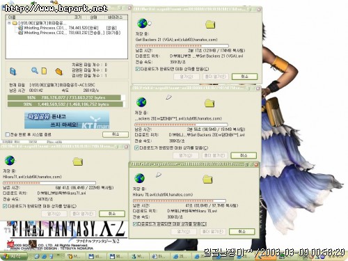Click folder icon in Hikaru71.avi download dialog
The image size is (348, 261).
click(78, 161)
